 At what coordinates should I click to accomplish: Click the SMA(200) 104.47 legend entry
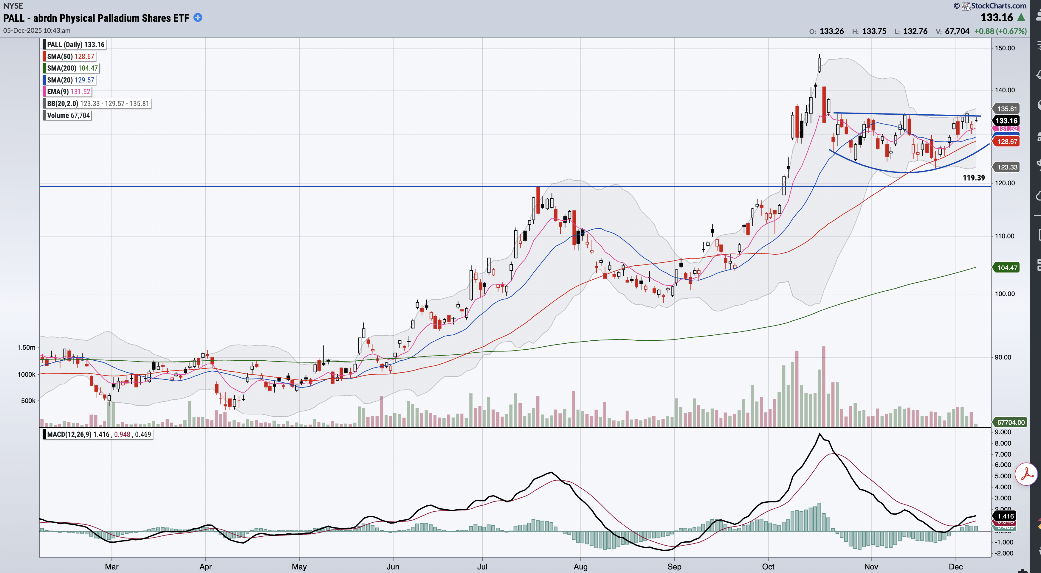pyautogui.click(x=72, y=68)
